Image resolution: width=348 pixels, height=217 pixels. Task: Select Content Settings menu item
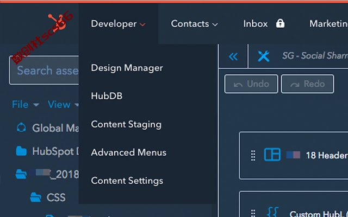pyautogui.click(x=127, y=181)
